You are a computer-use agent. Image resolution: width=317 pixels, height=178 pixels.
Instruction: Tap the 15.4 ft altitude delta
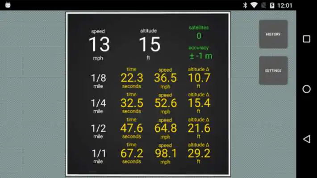click(x=199, y=103)
